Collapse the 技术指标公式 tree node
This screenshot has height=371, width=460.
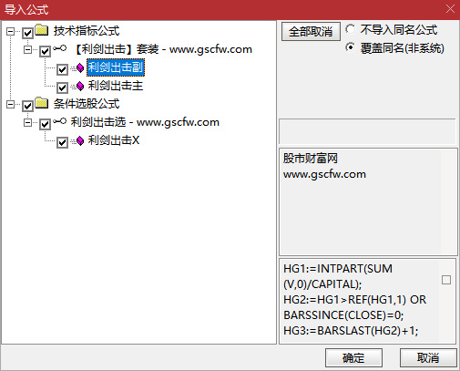[x=10, y=31]
